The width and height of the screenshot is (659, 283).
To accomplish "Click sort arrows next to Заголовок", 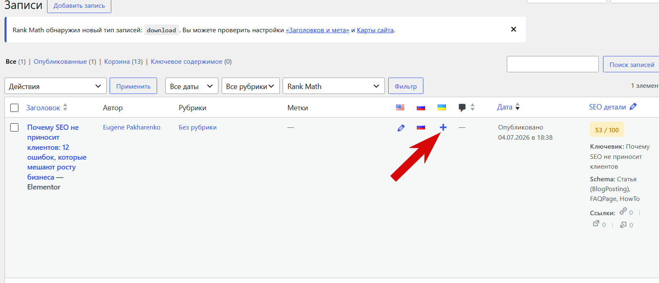I will [x=65, y=107].
